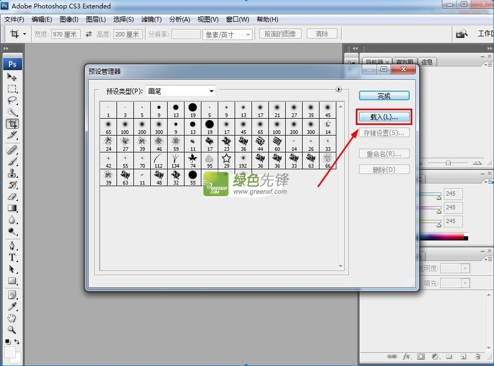Swap foreground and background colors

17,341
